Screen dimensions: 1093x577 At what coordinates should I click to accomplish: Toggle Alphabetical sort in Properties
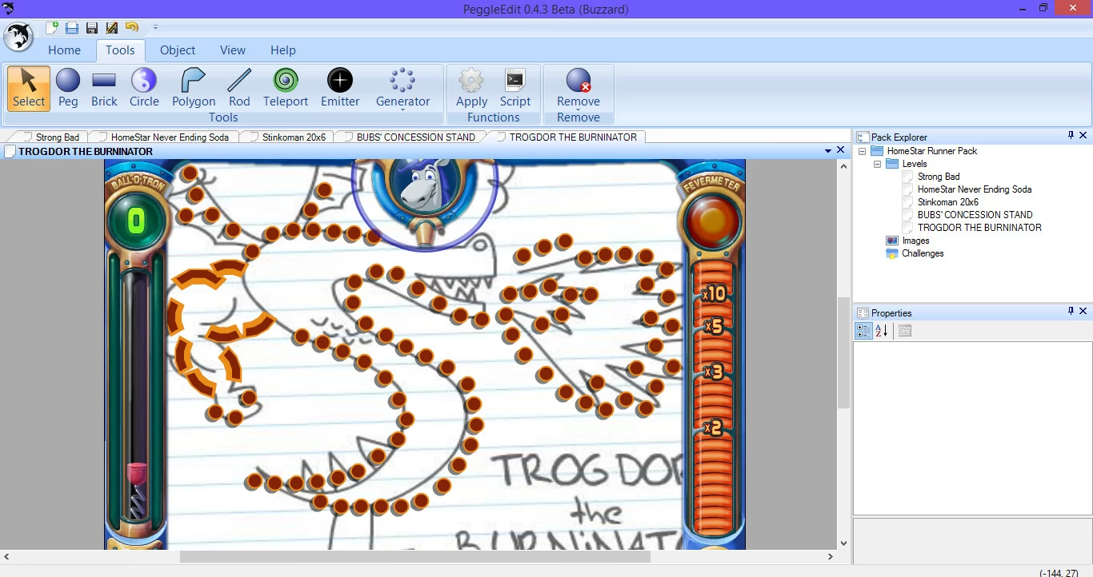click(x=882, y=331)
